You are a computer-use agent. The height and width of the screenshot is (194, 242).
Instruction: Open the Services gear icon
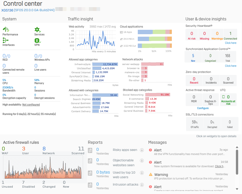pyautogui.click(x=37, y=30)
